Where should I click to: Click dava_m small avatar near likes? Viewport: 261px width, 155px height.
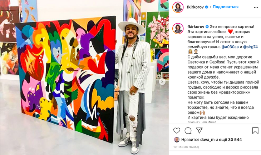pyautogui.click(x=177, y=140)
